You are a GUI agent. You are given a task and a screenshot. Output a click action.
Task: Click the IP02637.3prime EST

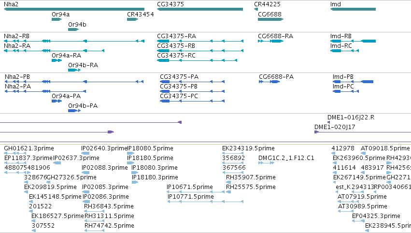coord(57,163)
